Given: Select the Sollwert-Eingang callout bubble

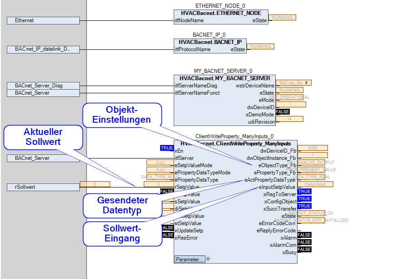Looking at the screenshot, I should coord(122,234).
